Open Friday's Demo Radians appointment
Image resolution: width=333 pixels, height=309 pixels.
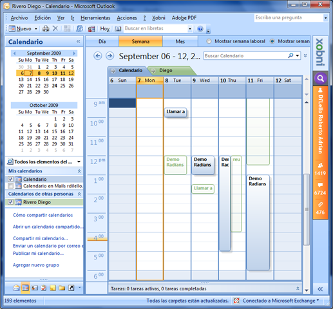click(x=258, y=222)
